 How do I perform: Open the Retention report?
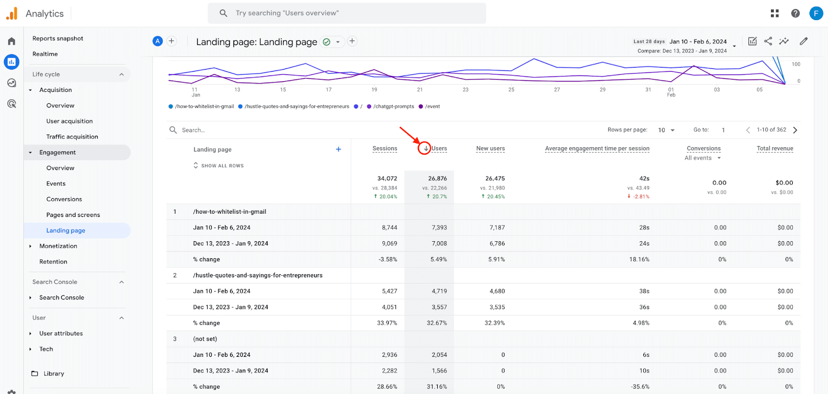pyautogui.click(x=53, y=262)
